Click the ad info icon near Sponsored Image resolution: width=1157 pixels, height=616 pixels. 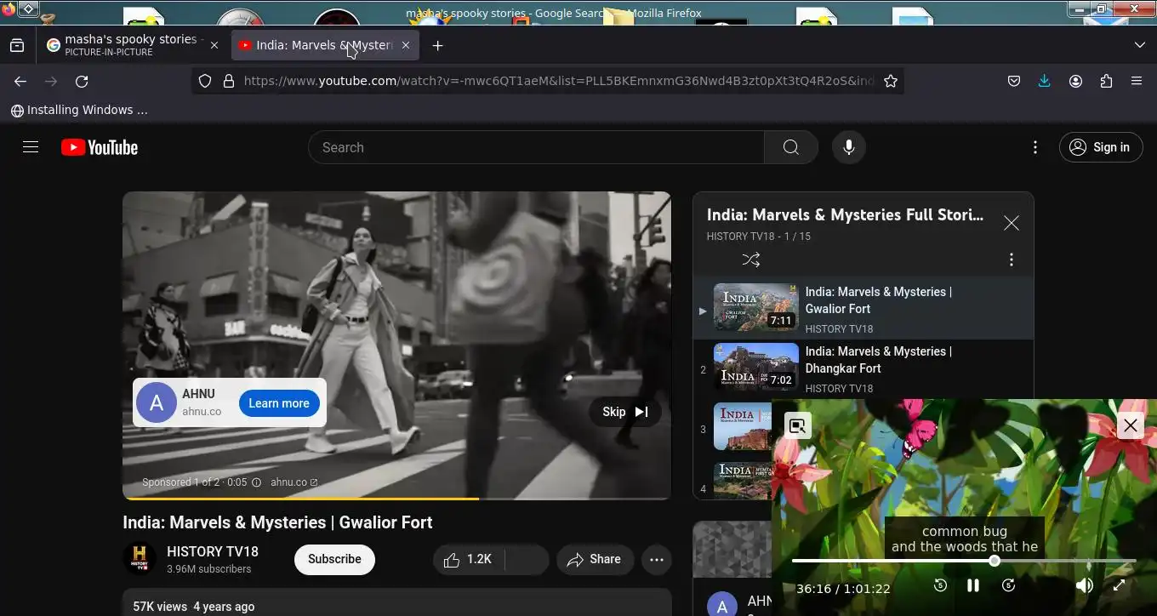click(x=256, y=482)
